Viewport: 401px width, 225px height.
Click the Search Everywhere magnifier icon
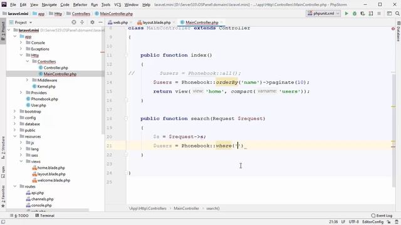pyautogui.click(x=397, y=14)
